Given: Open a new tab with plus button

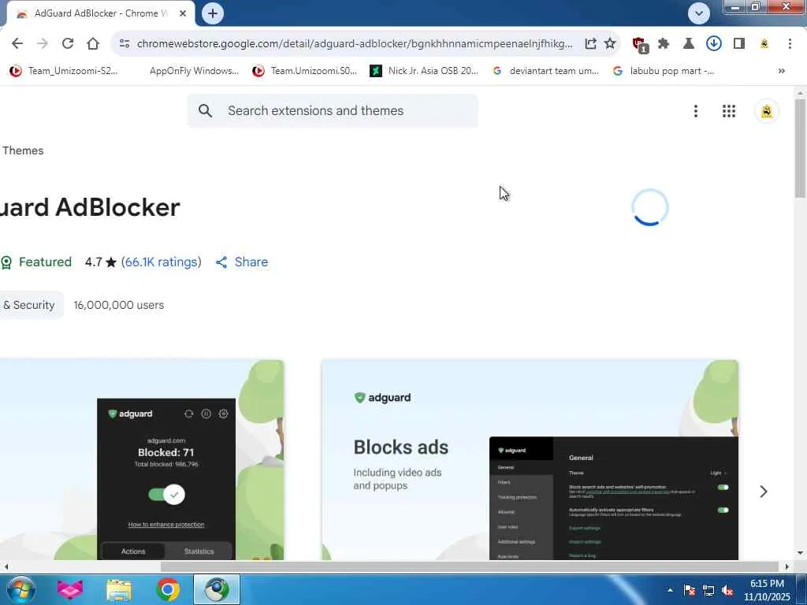Looking at the screenshot, I should [213, 13].
